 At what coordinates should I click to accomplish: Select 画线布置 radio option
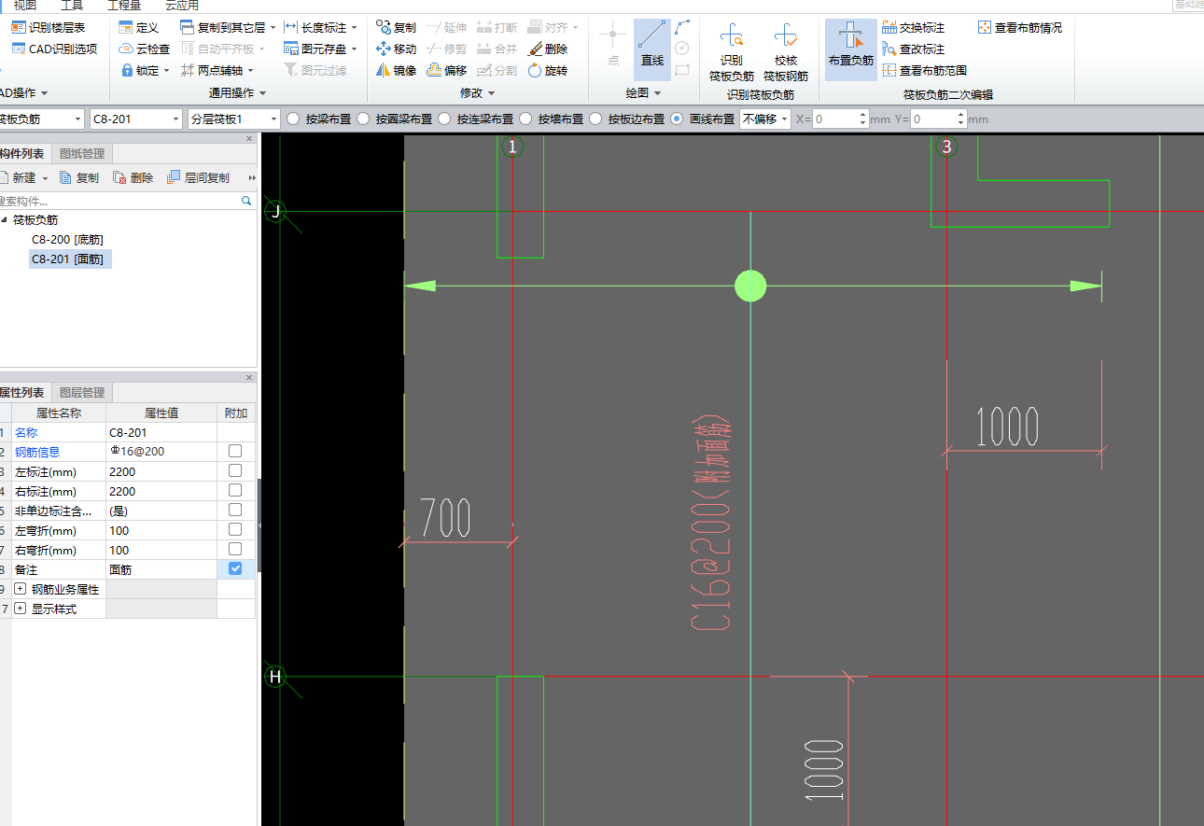point(677,119)
